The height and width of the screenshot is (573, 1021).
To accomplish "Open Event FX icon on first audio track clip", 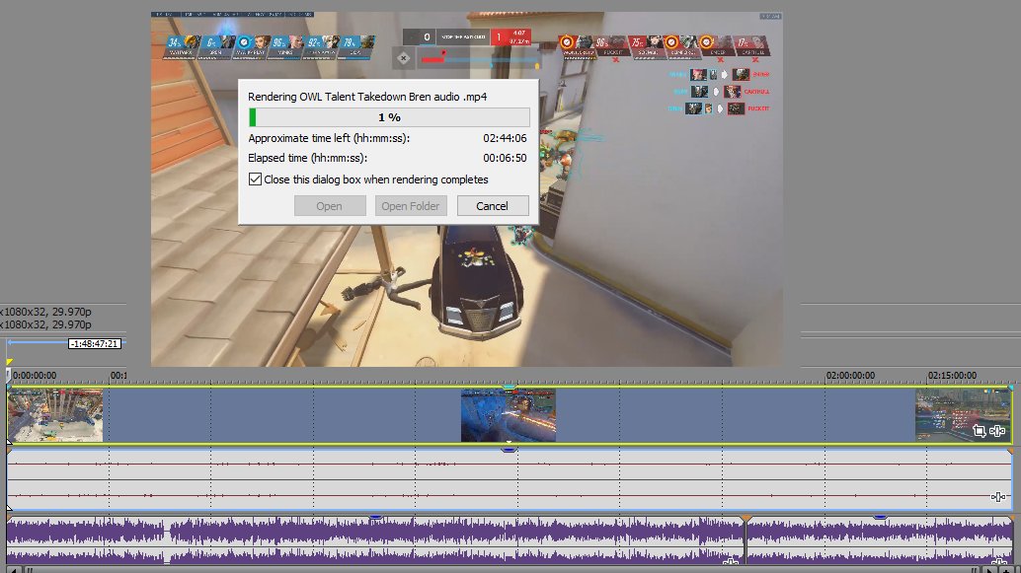I will (x=997, y=497).
